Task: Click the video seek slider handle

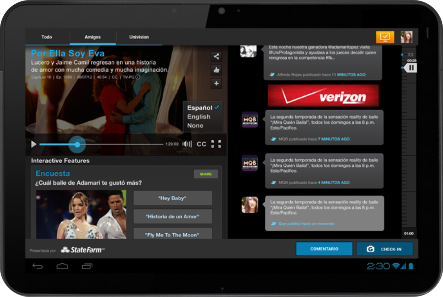Action: [77, 145]
